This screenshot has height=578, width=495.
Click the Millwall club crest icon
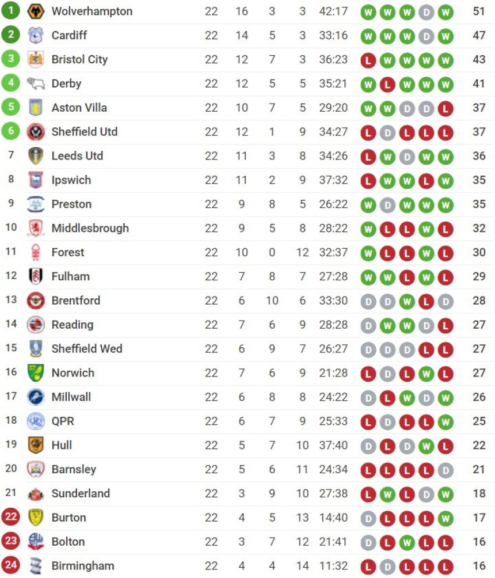pos(36,397)
